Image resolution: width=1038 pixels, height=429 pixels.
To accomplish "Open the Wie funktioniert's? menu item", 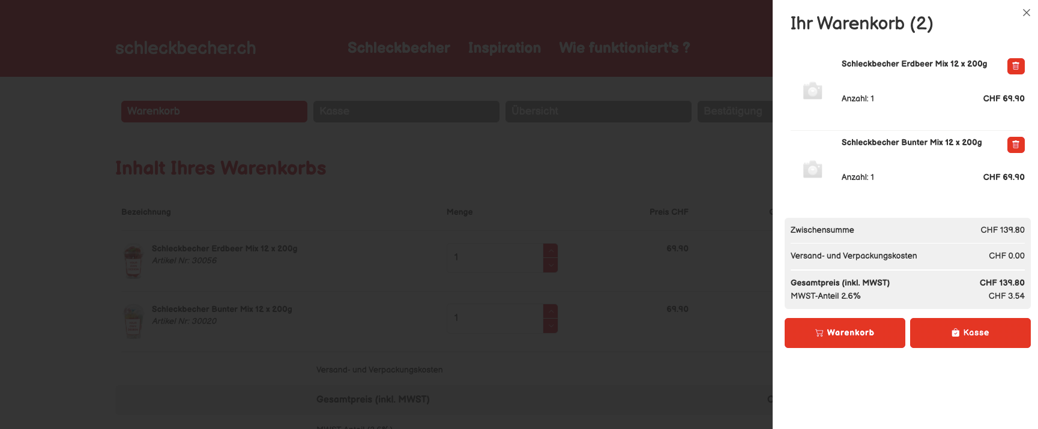I will 624,48.
